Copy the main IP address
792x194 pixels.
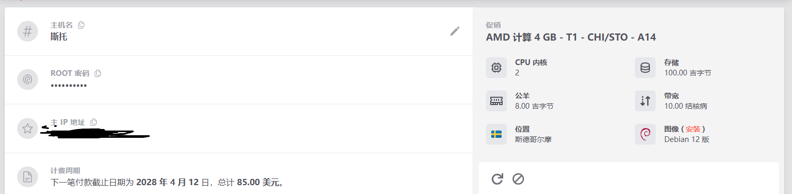tap(94, 122)
